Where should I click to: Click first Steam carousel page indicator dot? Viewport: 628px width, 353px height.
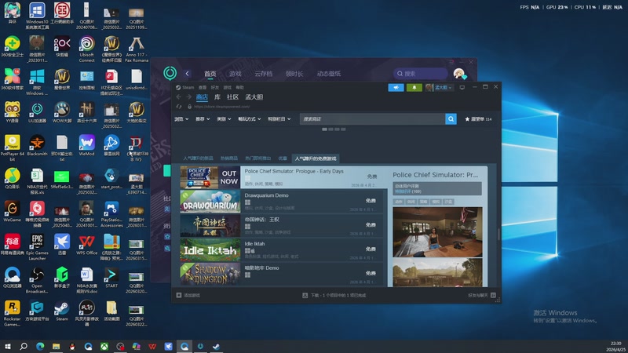point(324,129)
